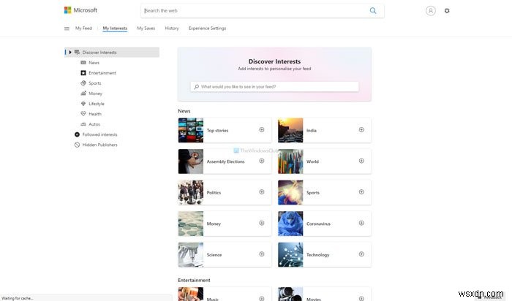The width and height of the screenshot is (512, 301).
Task: Open the user account profile icon
Action: pos(430,11)
